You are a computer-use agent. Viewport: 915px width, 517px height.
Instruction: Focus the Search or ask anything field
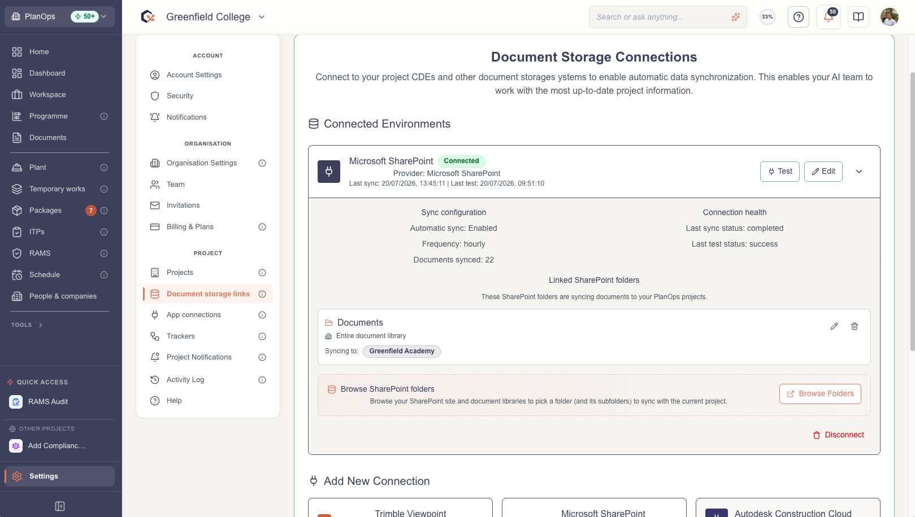(668, 17)
